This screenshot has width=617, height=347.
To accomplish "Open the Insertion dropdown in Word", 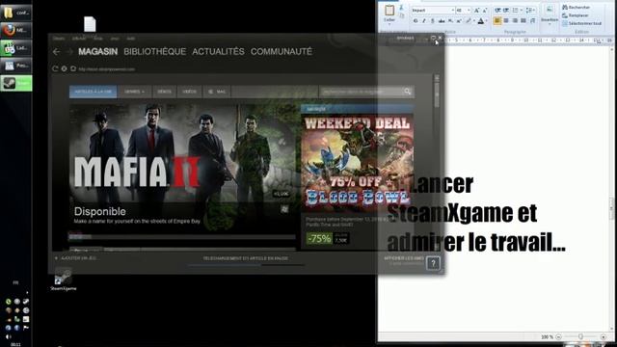I will pos(550,15).
